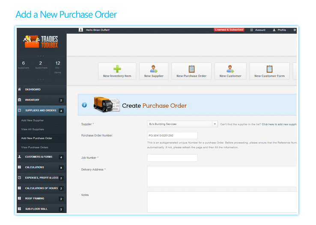Click the Dashboard home icon
316x225 pixels.
click(x=19, y=89)
